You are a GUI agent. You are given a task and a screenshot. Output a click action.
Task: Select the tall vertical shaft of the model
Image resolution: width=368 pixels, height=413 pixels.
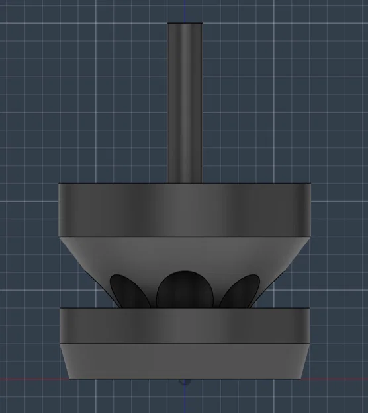185,102
